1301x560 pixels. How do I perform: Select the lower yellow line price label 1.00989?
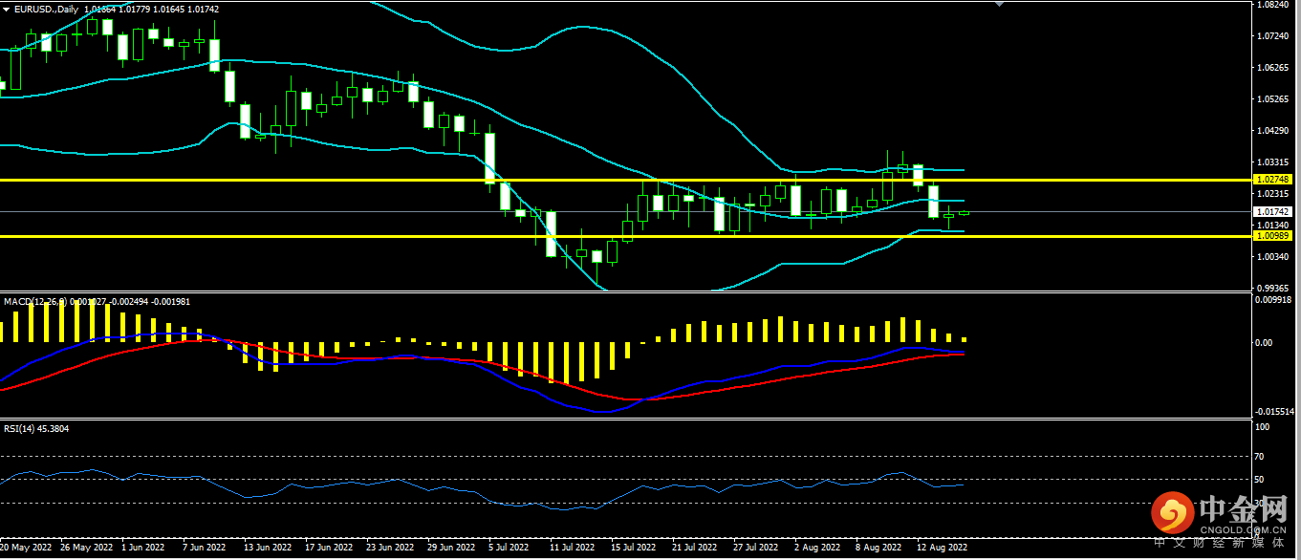1274,235
